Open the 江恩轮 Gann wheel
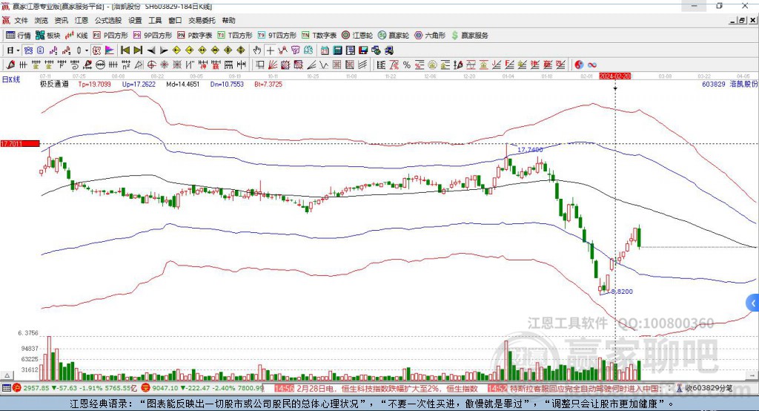This screenshot has height=411, width=759. coord(357,36)
